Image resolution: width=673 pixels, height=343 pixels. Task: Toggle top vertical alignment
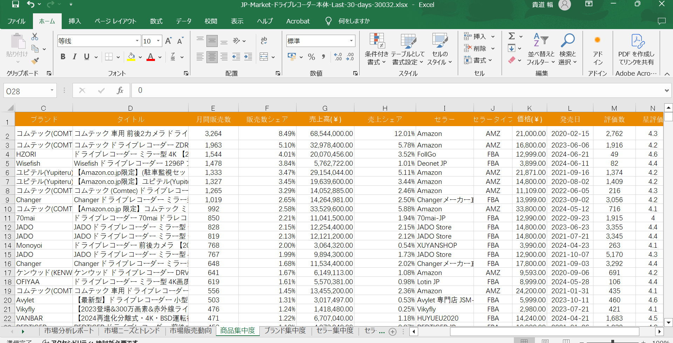click(200, 41)
